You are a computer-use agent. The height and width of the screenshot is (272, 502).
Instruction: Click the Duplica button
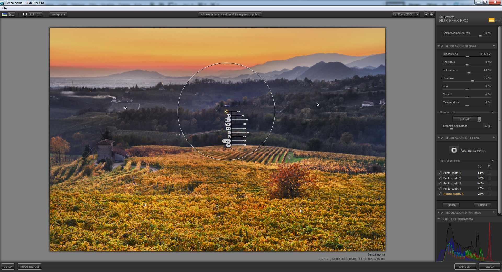point(451,205)
